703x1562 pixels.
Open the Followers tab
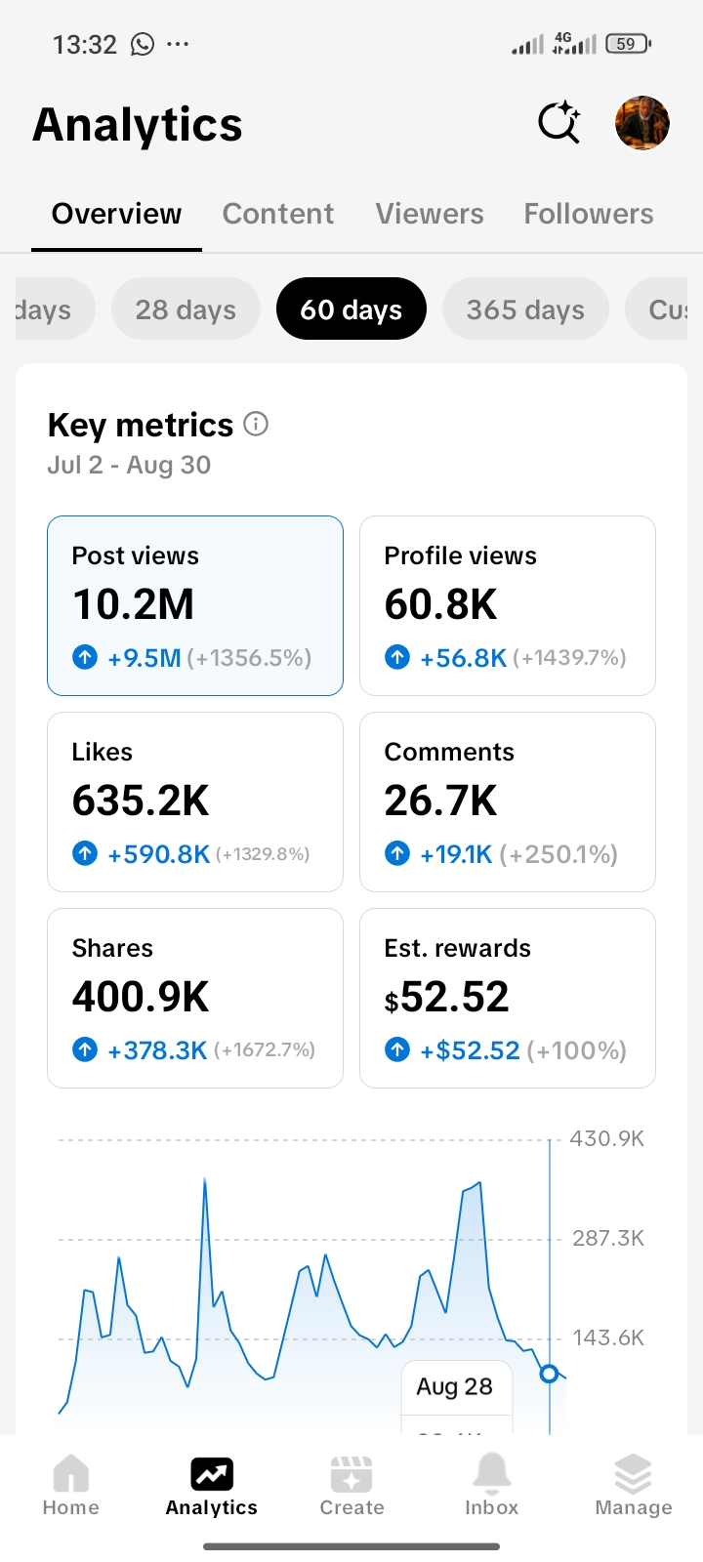[x=589, y=214]
